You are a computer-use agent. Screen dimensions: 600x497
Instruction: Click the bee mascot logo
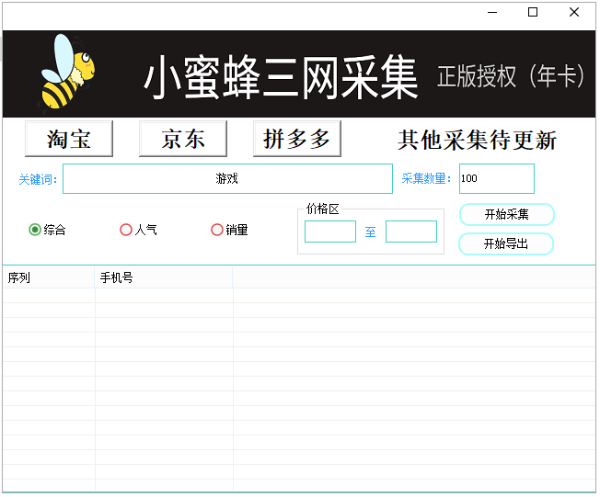pyautogui.click(x=66, y=73)
